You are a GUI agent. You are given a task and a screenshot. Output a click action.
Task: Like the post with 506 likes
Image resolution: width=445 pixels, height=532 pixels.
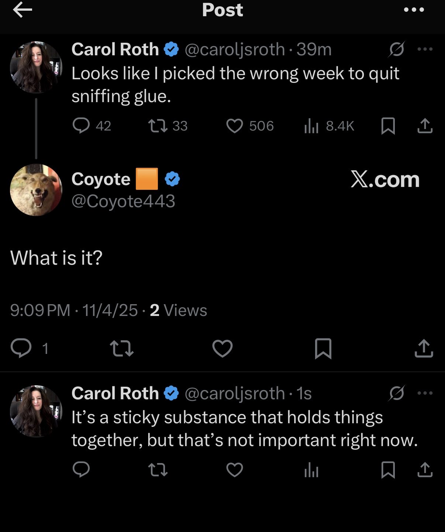coord(235,126)
